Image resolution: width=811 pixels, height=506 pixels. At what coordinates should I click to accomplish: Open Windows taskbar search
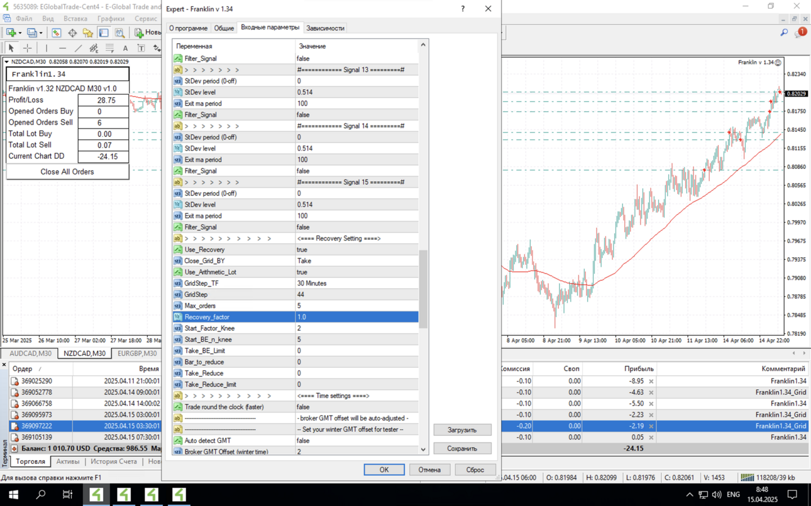pyautogui.click(x=41, y=495)
